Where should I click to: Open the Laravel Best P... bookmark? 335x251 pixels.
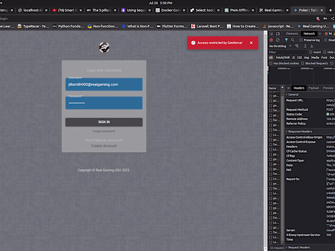pos(207,26)
